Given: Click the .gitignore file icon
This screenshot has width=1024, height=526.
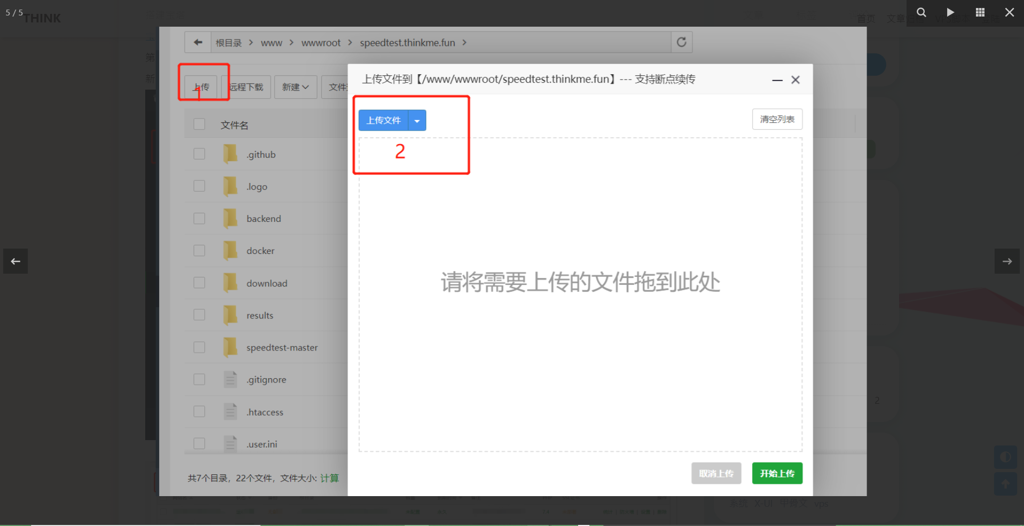Looking at the screenshot, I should pyautogui.click(x=230, y=379).
